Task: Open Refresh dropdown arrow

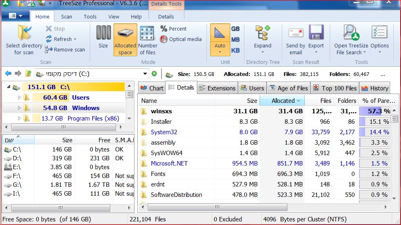Action: pyautogui.click(x=75, y=39)
